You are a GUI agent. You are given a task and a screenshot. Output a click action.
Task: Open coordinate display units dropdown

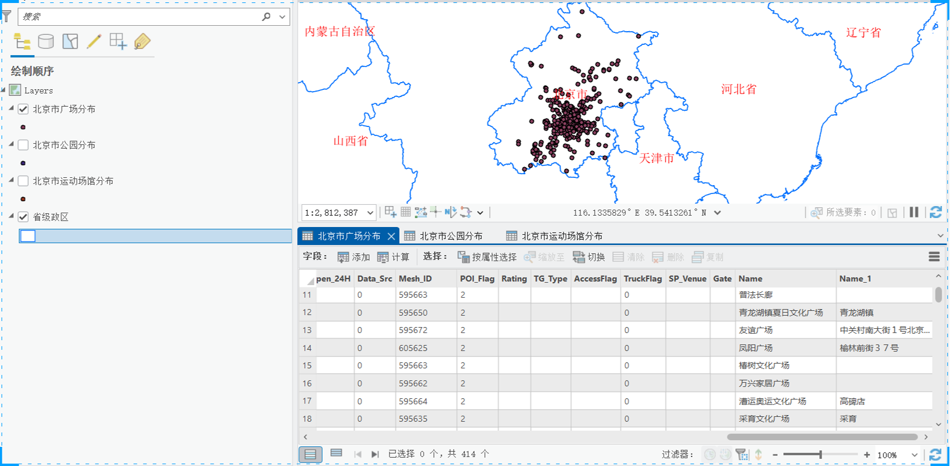[717, 213]
